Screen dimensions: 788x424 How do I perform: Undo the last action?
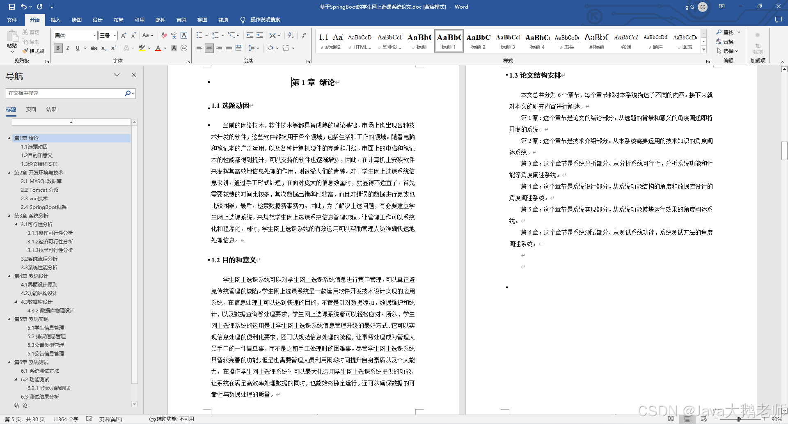pos(24,7)
